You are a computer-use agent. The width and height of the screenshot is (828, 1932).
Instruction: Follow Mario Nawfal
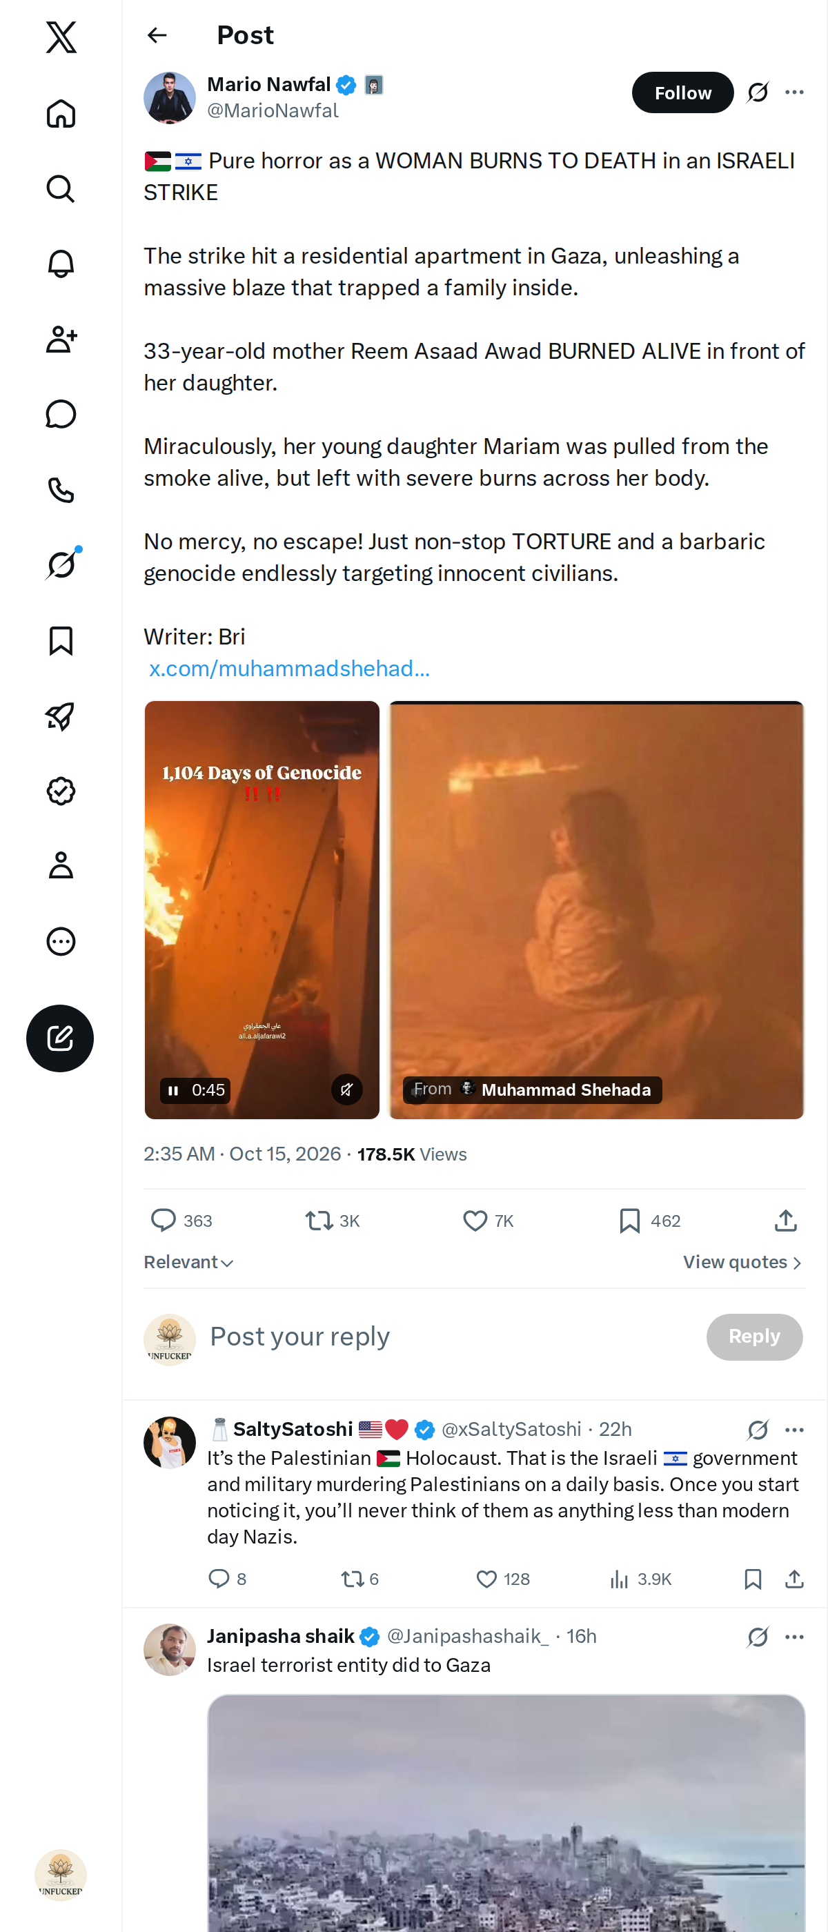682,92
